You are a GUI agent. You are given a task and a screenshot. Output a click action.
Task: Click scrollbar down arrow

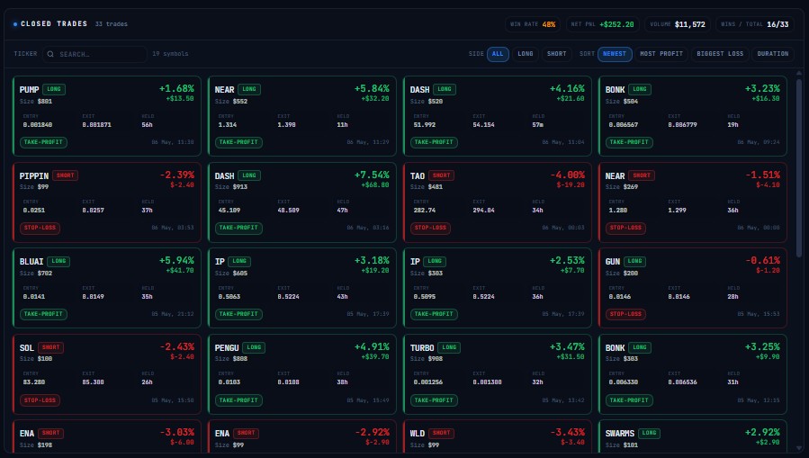coord(799,448)
